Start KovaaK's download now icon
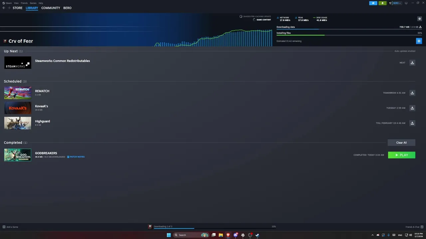 coord(412,108)
